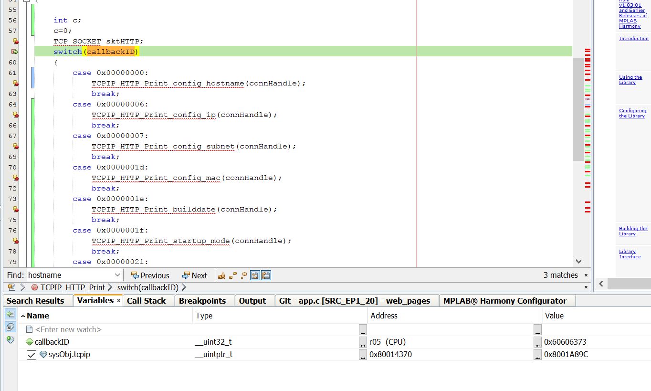Click the Address column header

click(x=455, y=316)
